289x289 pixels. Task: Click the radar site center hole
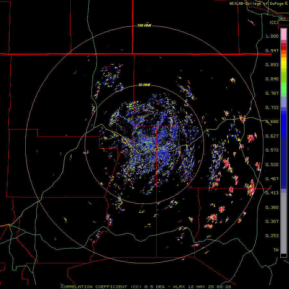point(144,144)
